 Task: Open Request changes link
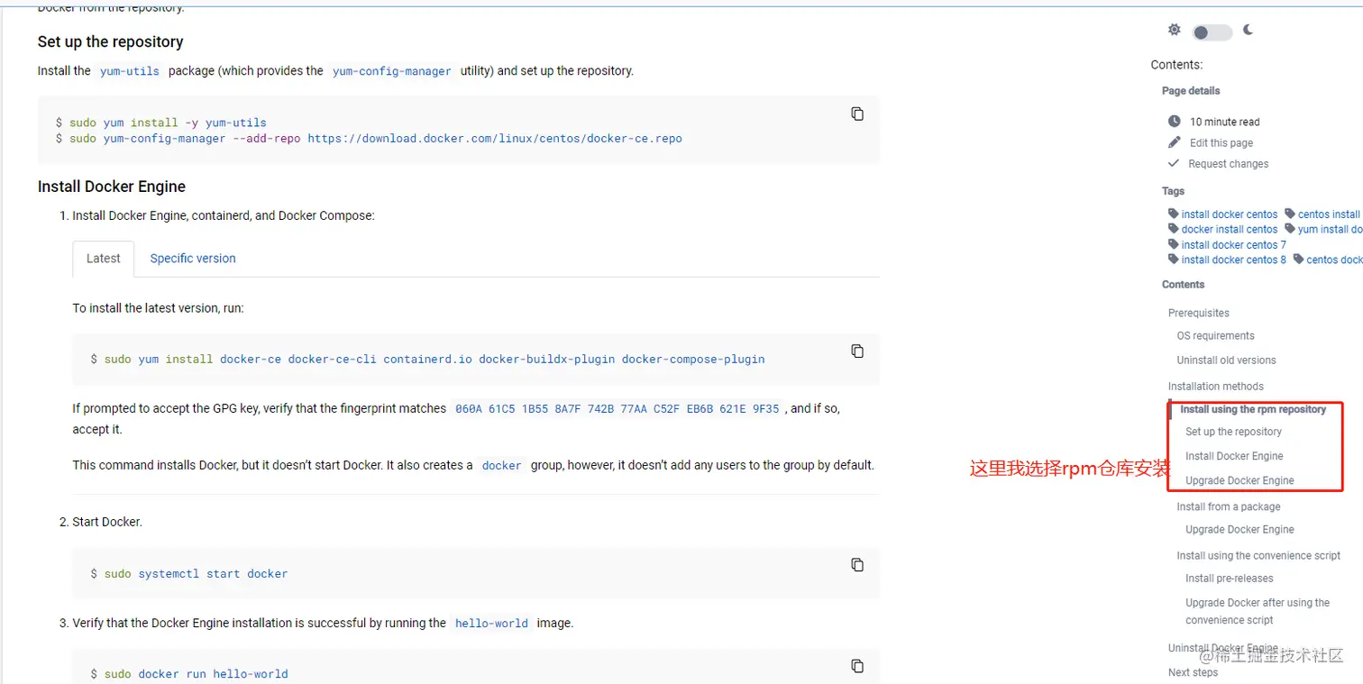pyautogui.click(x=1228, y=164)
